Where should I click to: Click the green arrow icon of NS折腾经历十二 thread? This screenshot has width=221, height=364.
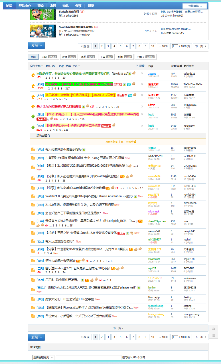pos(33,116)
